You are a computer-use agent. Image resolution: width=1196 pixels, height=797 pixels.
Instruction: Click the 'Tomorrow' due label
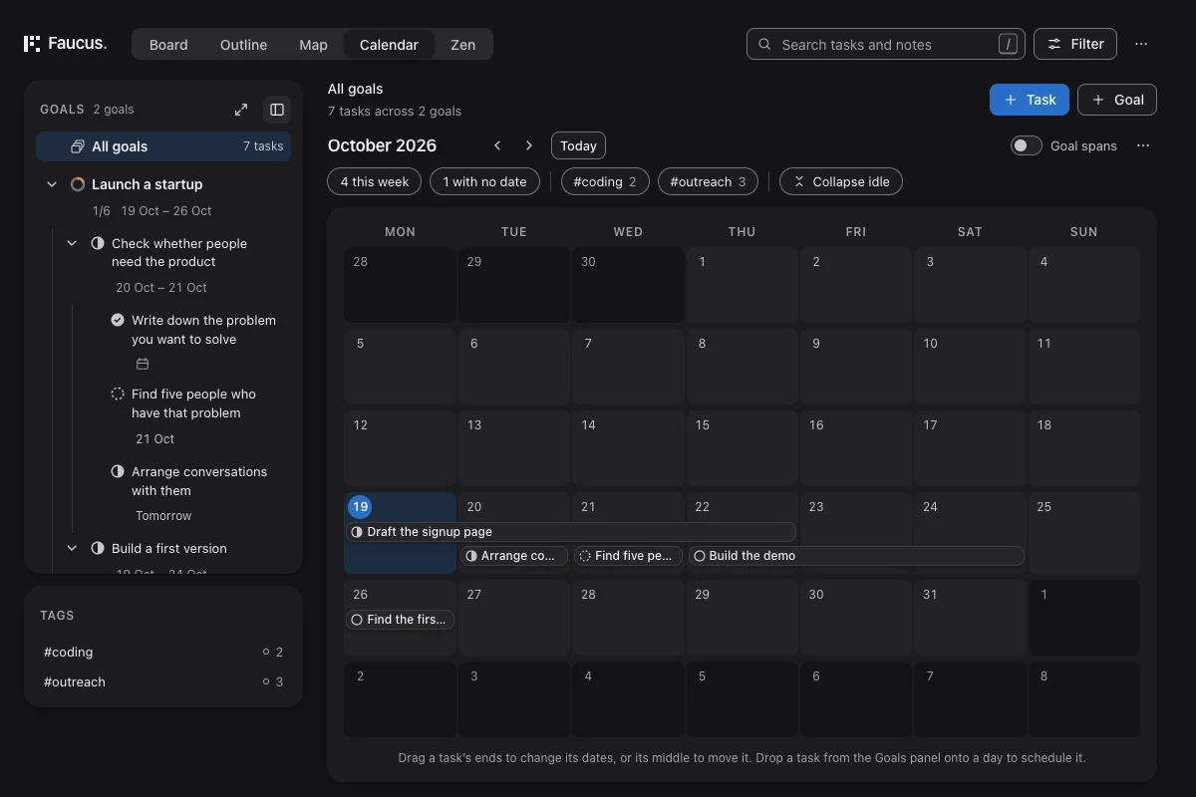(x=163, y=516)
